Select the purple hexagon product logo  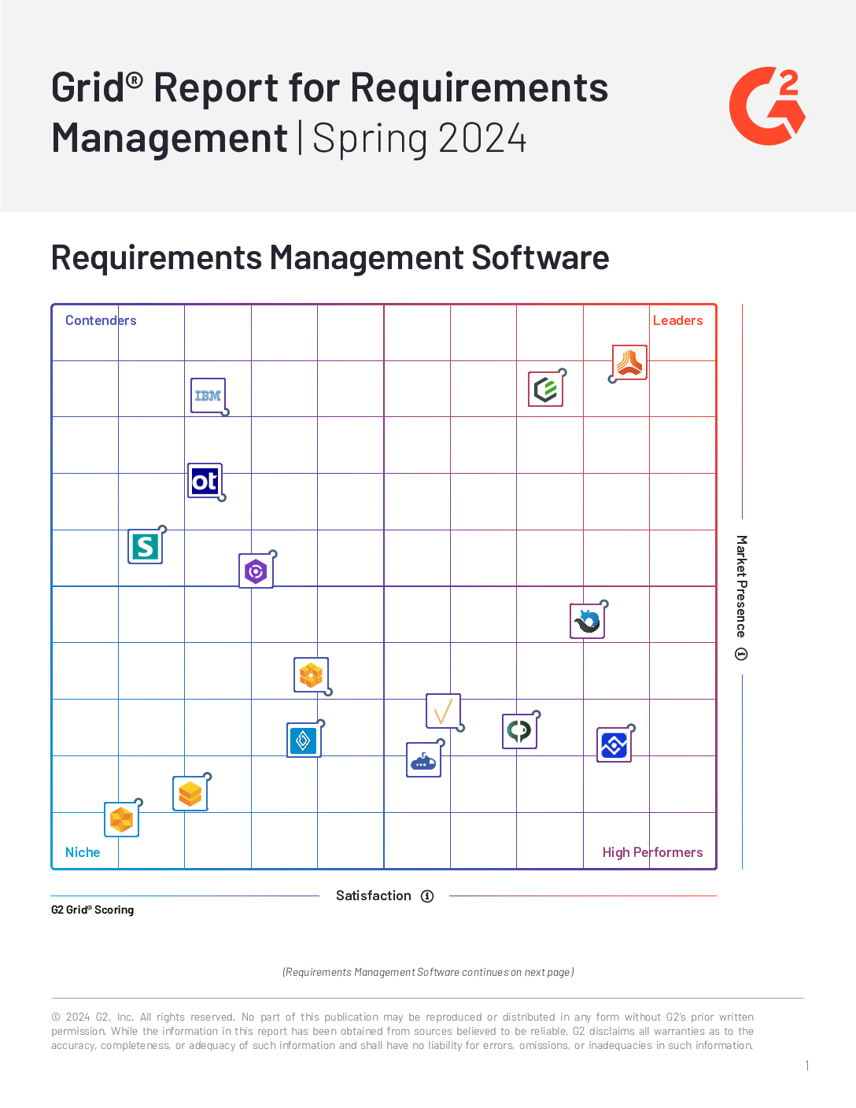256,571
